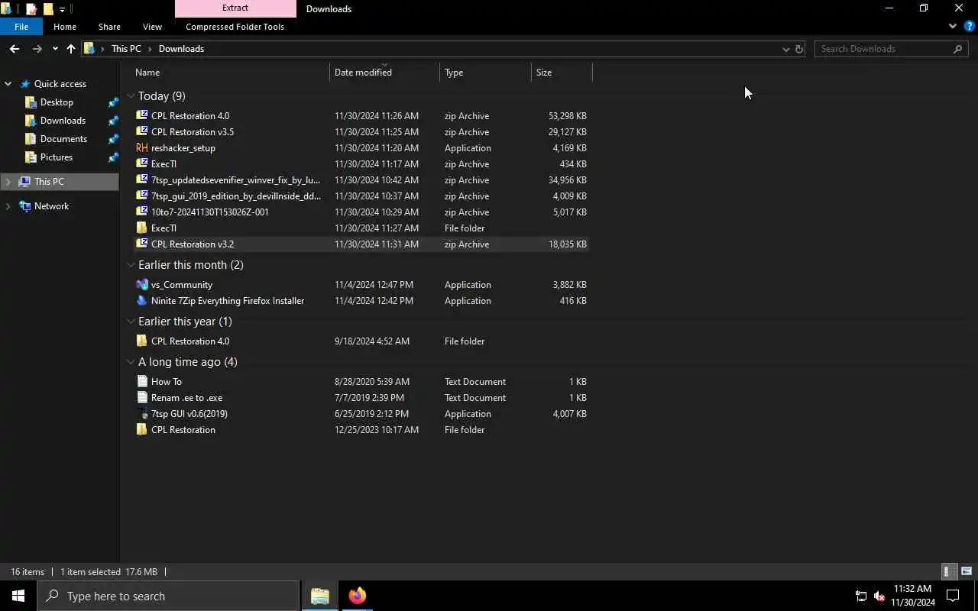Click the CPL Restoration v3.2 zip icon

(x=141, y=244)
